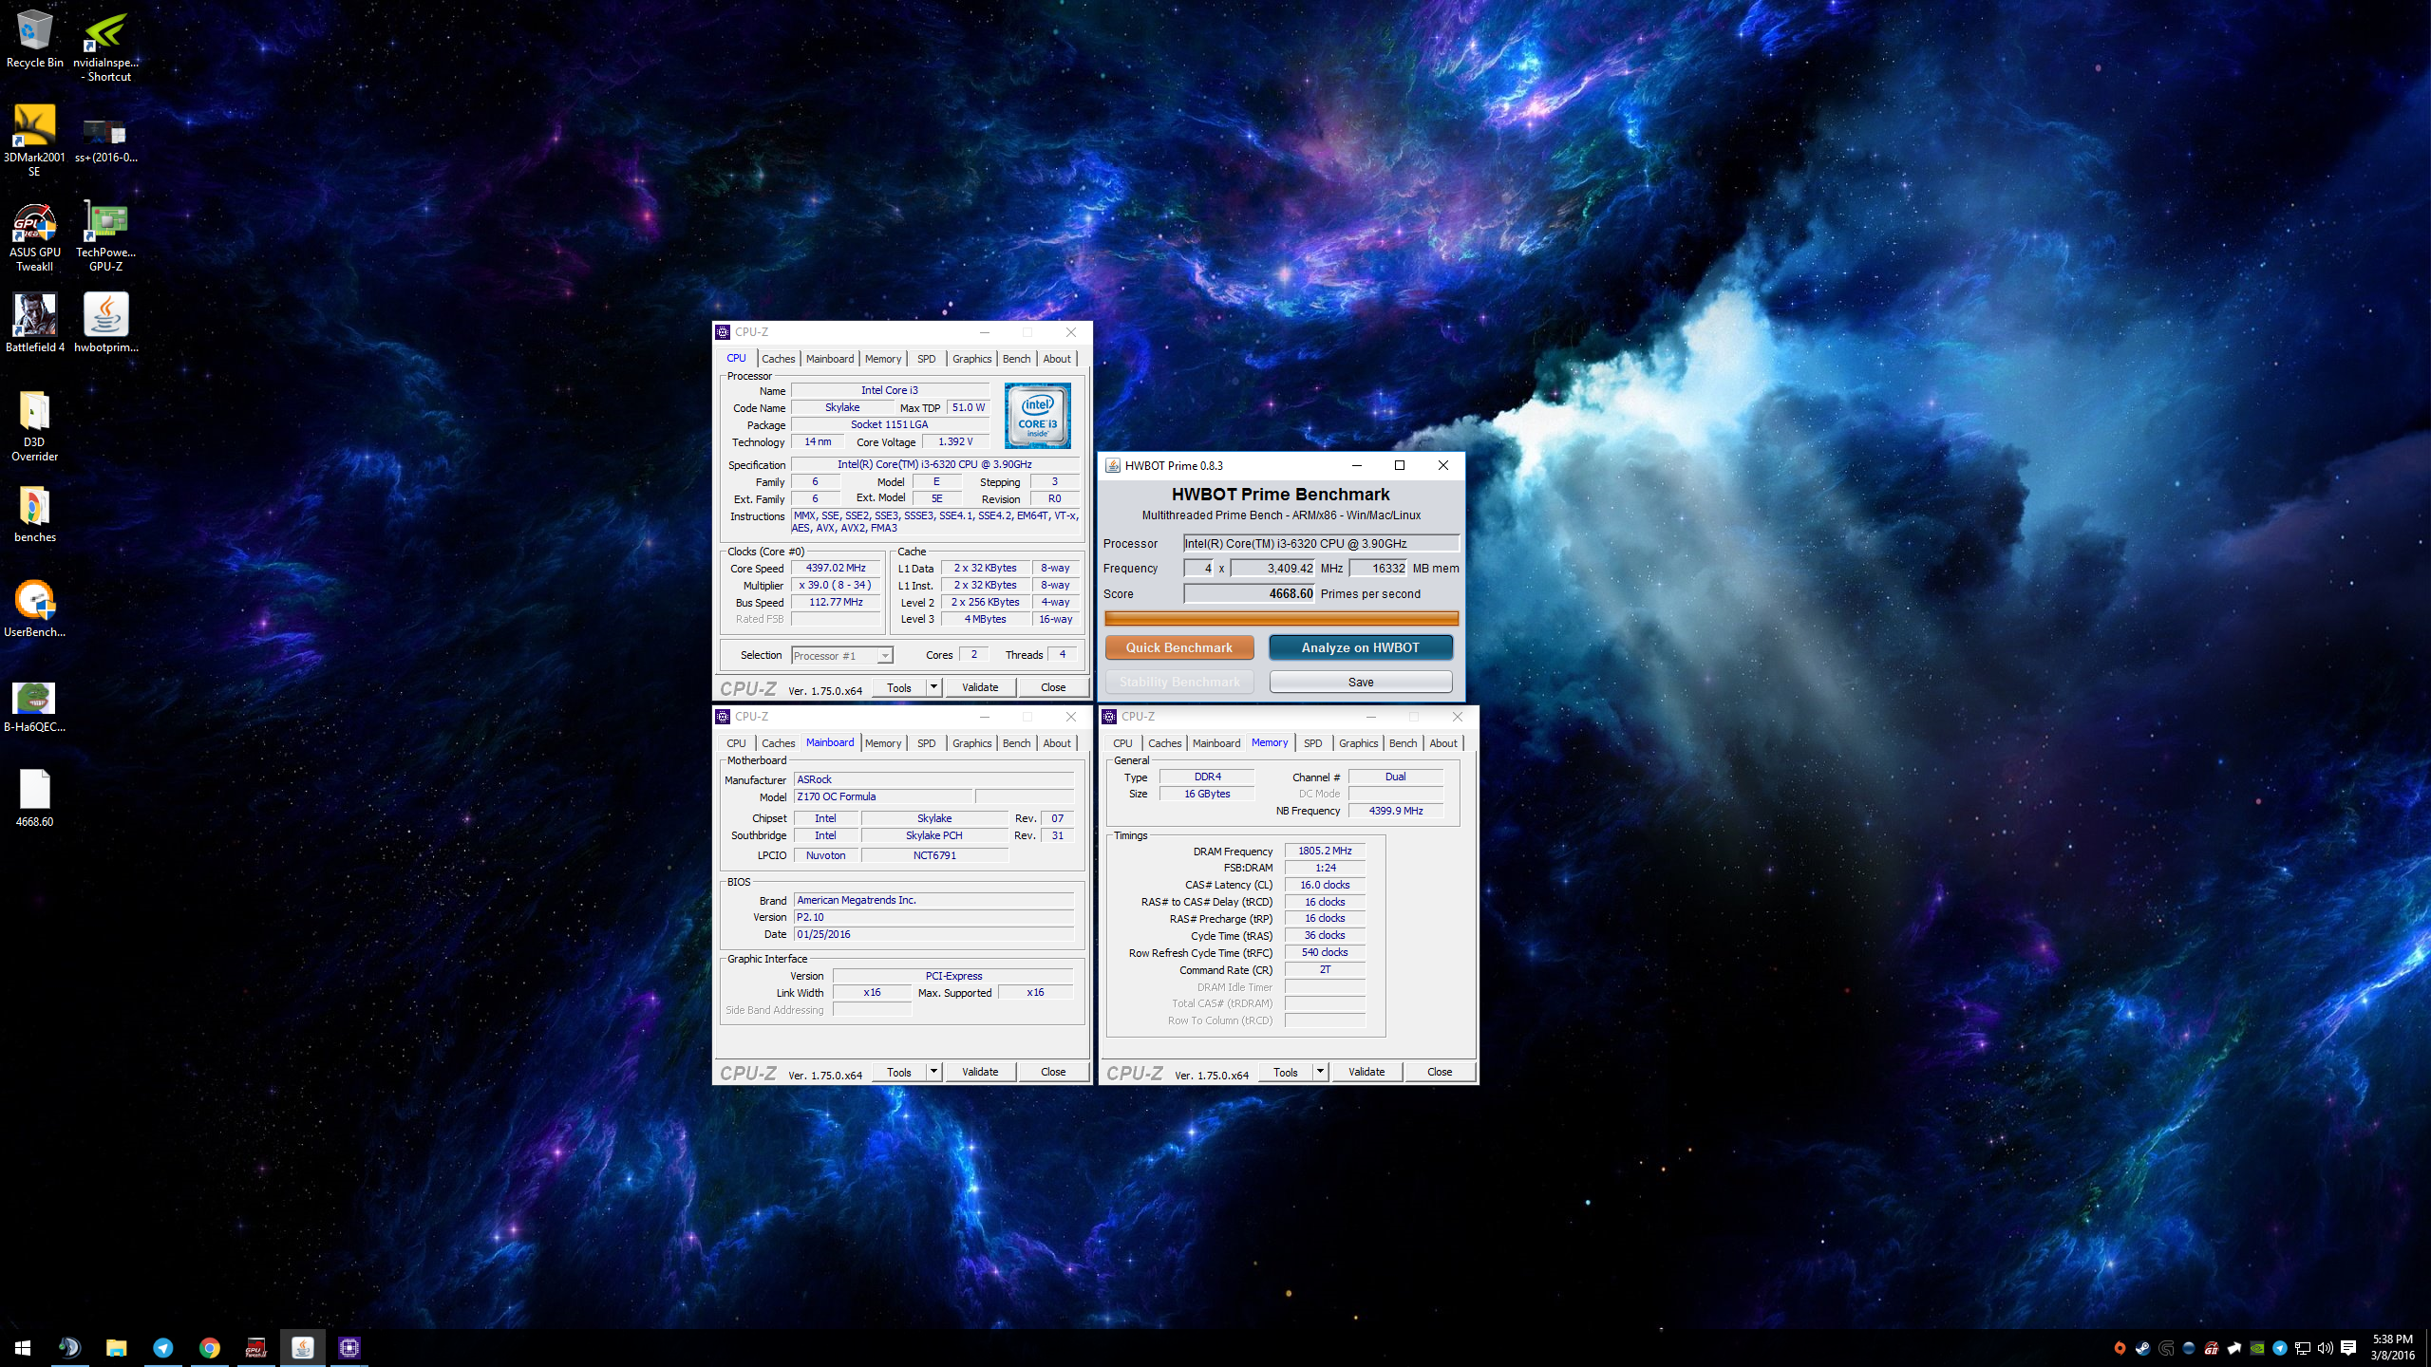Viewport: 2431px width, 1367px height.
Task: Click the DRAM Frequency value 1805.2 MHz
Action: pyautogui.click(x=1325, y=851)
